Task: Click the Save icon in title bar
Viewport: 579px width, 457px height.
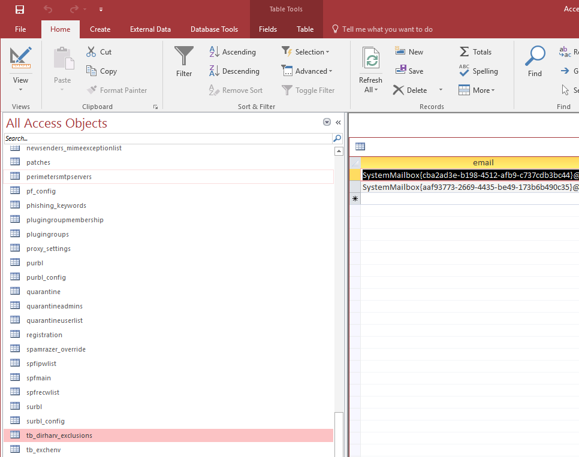Action: click(x=20, y=9)
